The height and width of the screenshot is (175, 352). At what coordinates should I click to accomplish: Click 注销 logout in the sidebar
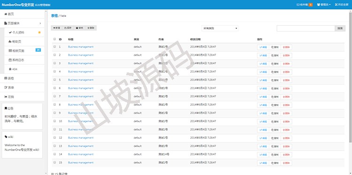[x=22, y=97]
